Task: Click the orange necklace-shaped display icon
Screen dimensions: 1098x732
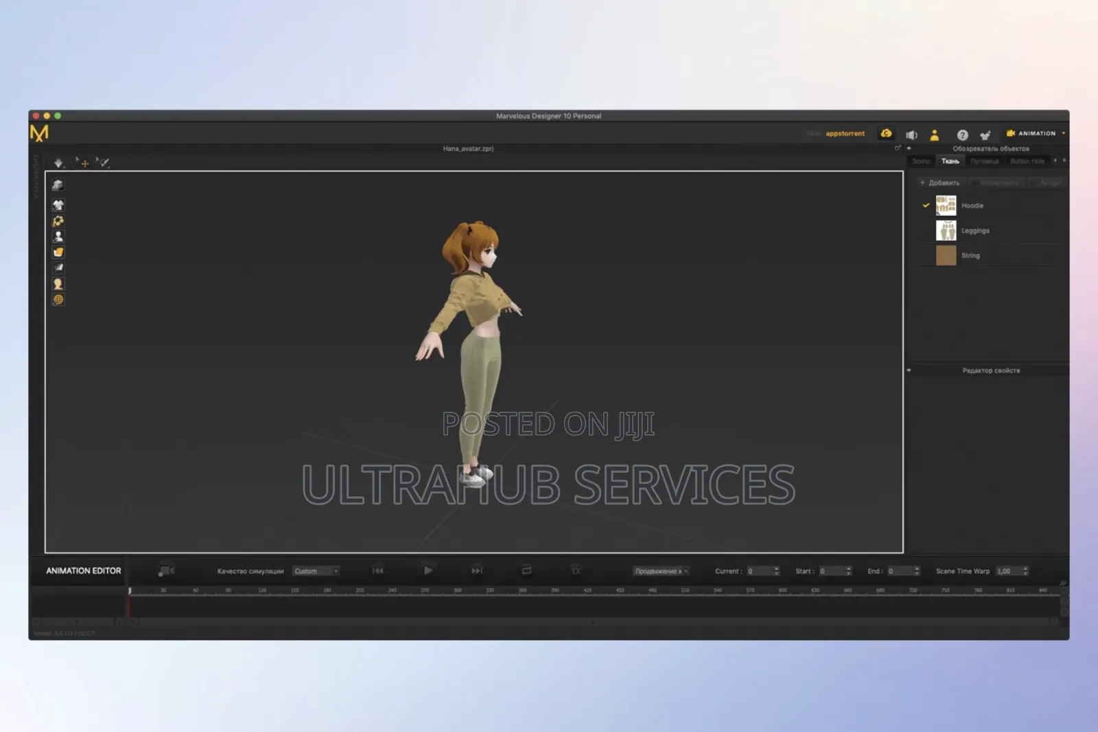Action: 58,221
